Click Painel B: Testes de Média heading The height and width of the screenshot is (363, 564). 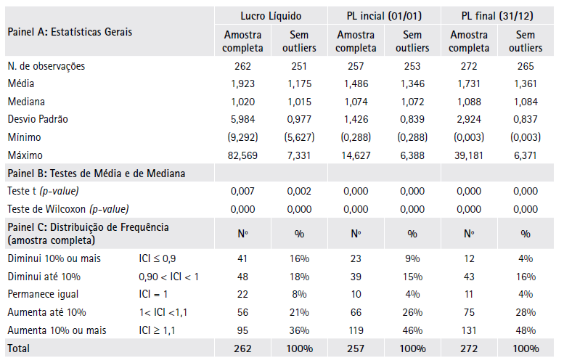tap(96, 173)
